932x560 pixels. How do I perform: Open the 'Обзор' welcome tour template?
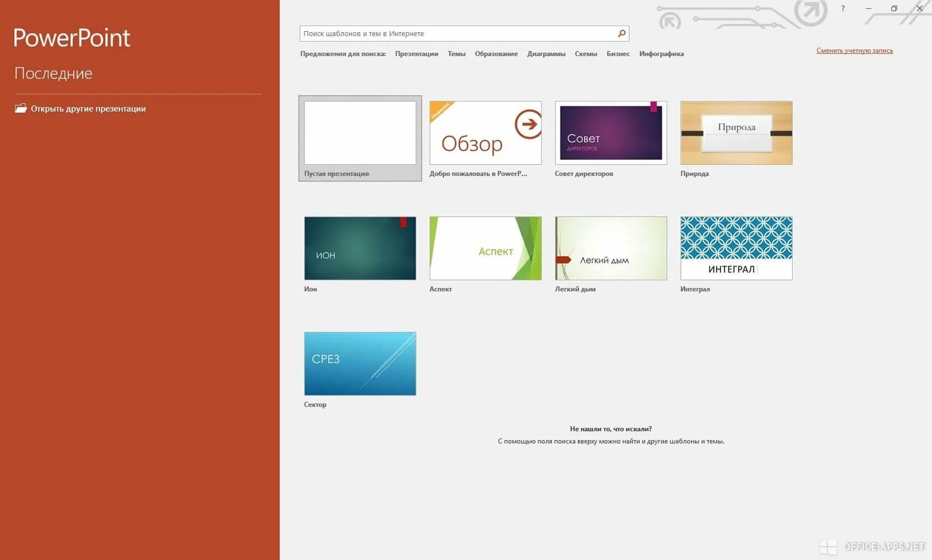[x=485, y=133]
